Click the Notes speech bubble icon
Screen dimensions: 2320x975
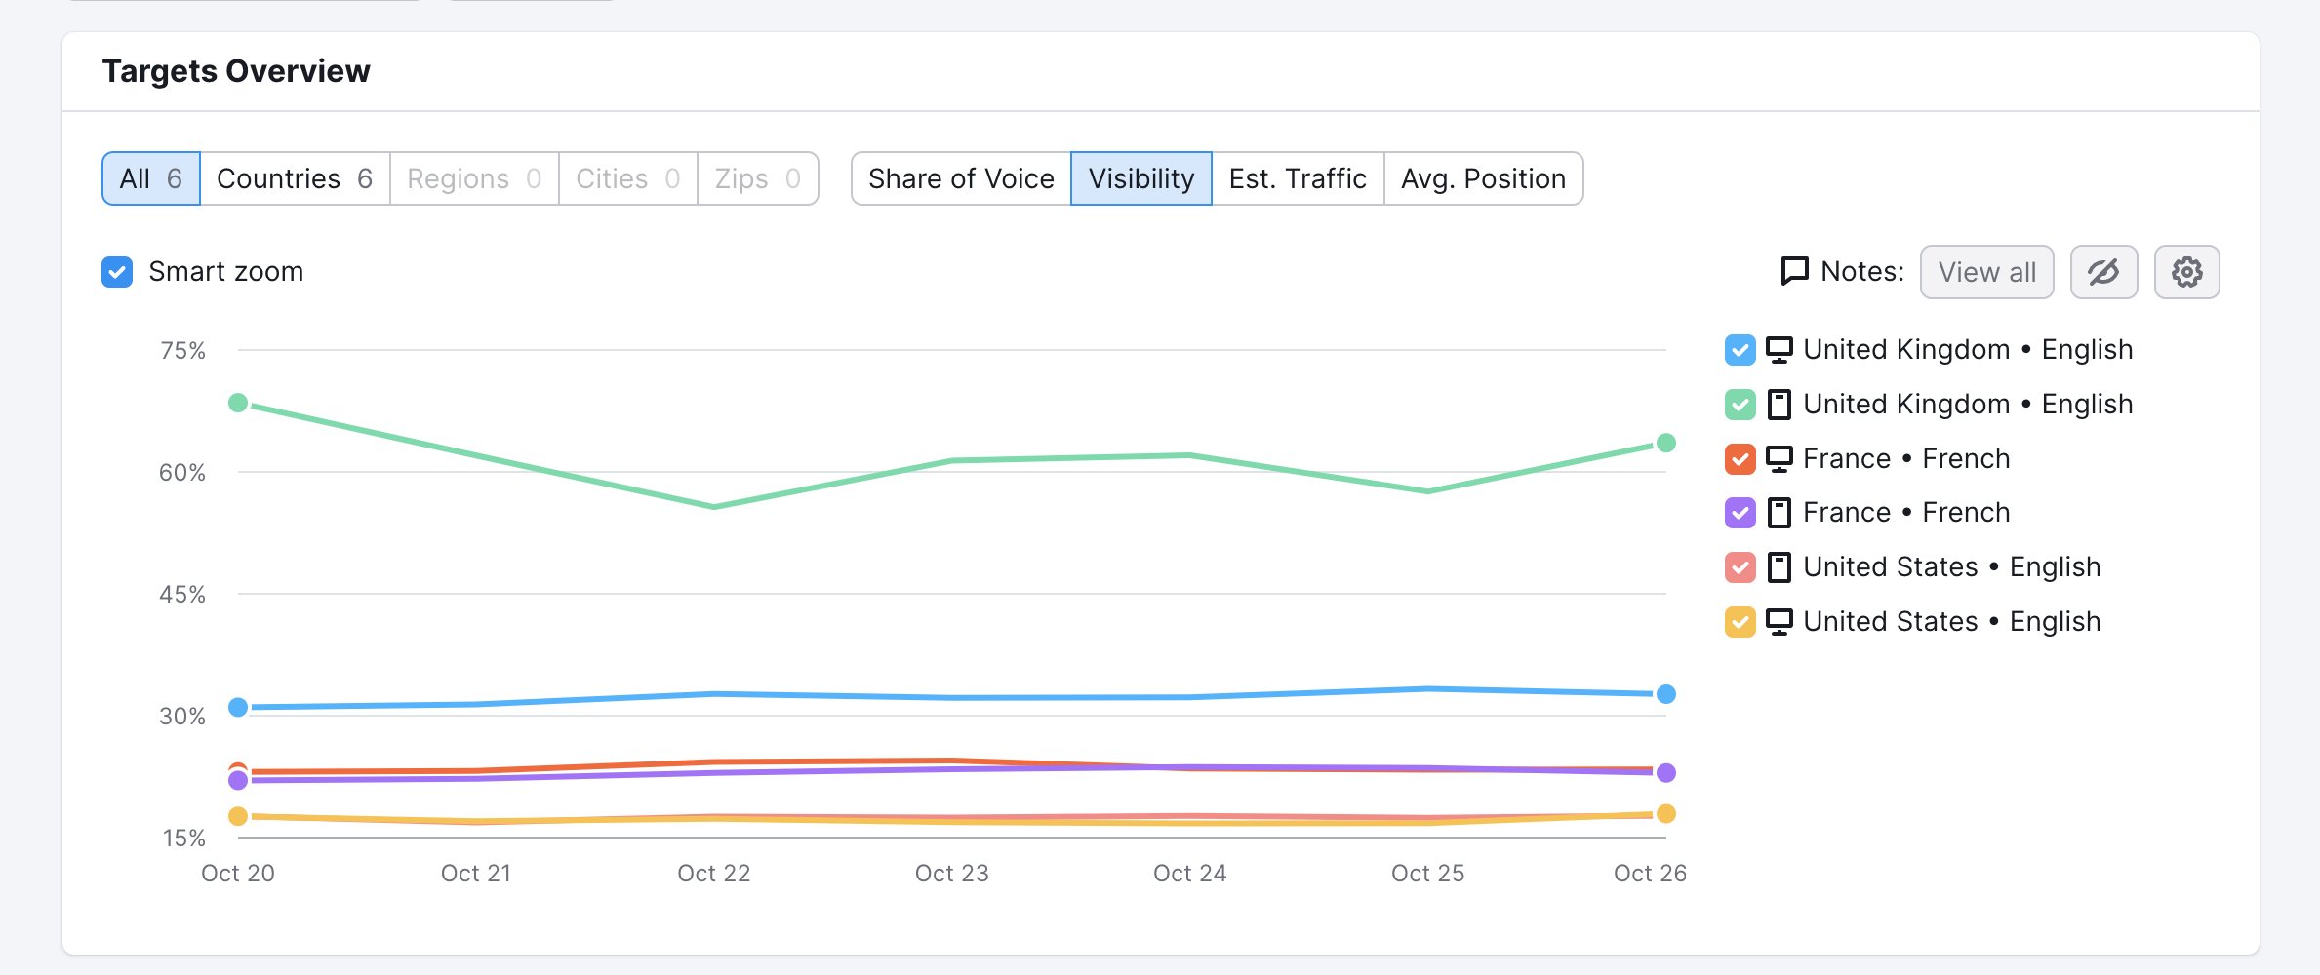(x=1794, y=271)
